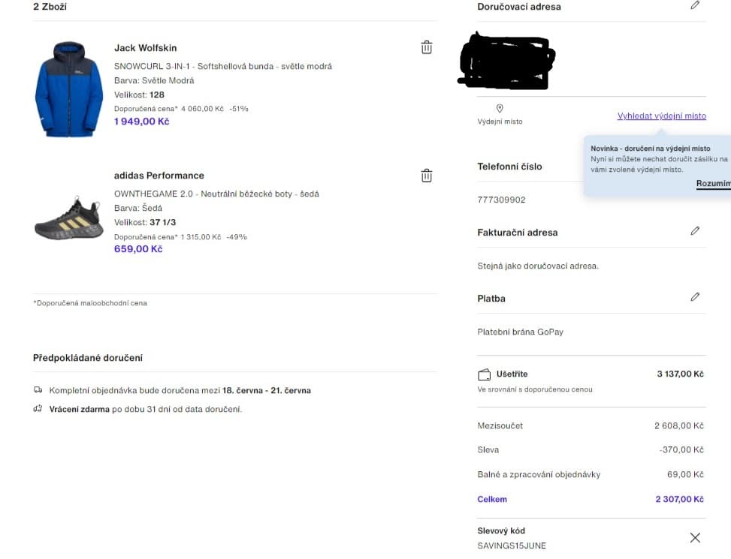The image size is (731, 559).
Task: Click the delivery truck icon
Action: [38, 390]
